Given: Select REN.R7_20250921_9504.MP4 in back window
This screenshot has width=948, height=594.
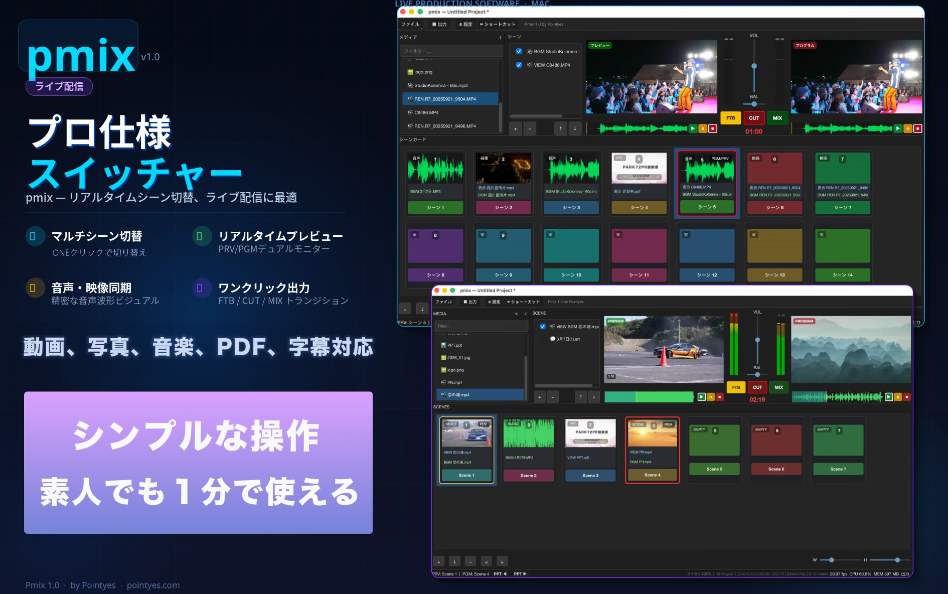Looking at the screenshot, I should pos(450,99).
